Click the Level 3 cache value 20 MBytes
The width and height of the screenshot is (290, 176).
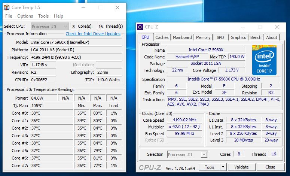243,140
